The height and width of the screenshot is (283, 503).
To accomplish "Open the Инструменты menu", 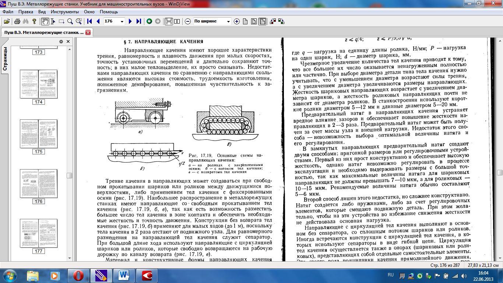I will coord(64,12).
